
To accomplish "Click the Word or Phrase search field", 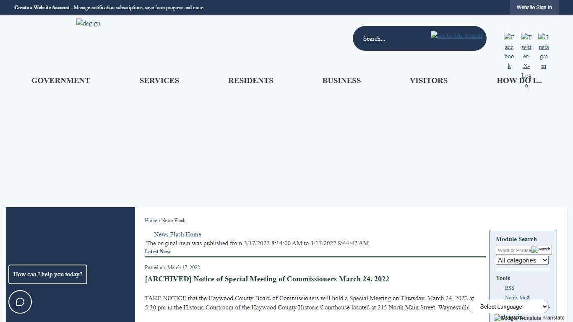I will pos(514,250).
